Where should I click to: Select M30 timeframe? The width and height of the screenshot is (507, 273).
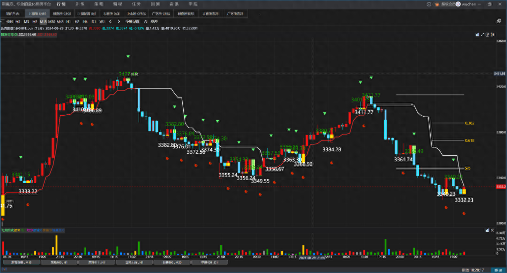click(x=51, y=22)
